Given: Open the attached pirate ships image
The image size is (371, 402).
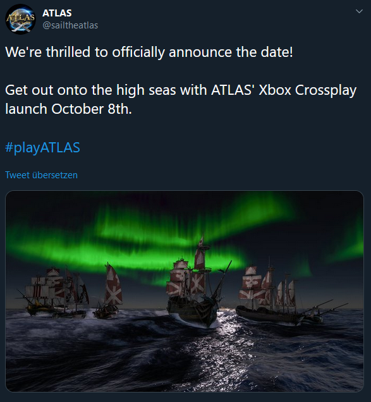Looking at the screenshot, I should [185, 291].
